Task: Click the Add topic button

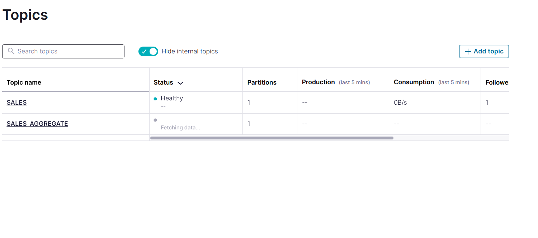Action: pos(484,51)
